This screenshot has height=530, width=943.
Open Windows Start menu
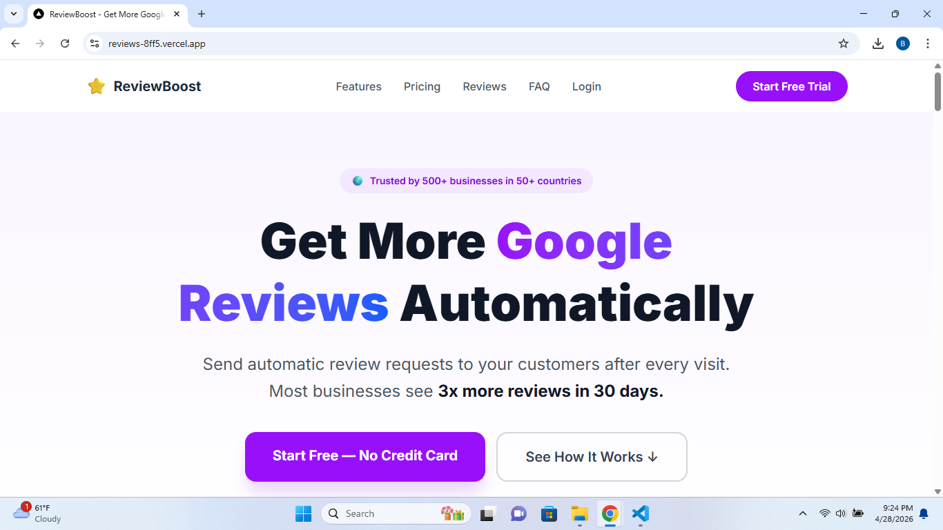point(304,513)
